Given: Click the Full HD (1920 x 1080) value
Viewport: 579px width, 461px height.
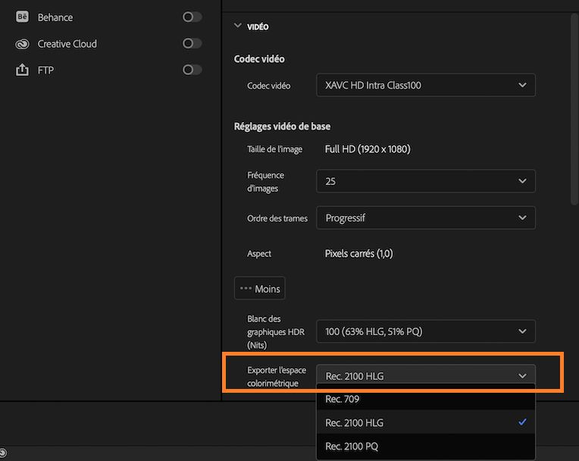Looking at the screenshot, I should (x=368, y=149).
